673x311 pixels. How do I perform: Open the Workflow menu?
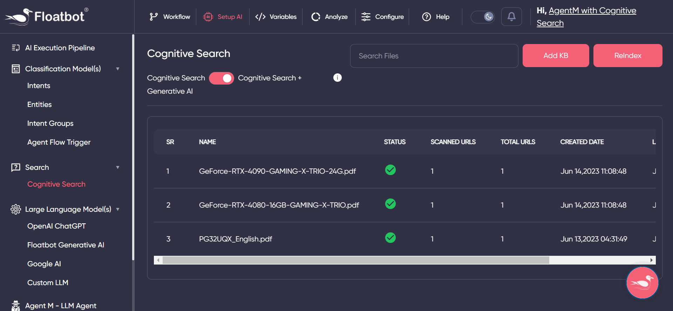pos(170,17)
